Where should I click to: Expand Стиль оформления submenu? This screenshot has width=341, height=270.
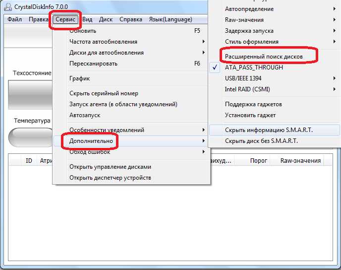[x=275, y=42]
